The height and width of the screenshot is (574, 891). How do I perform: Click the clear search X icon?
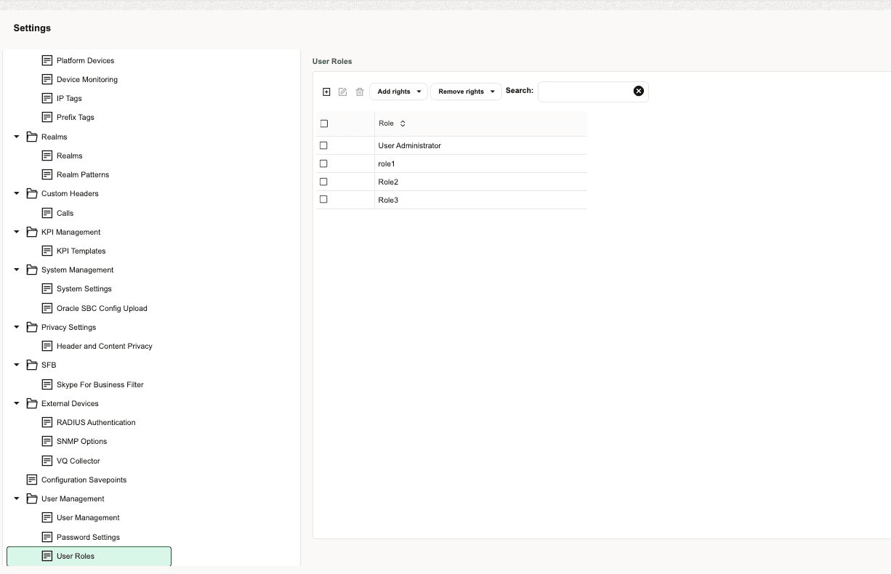click(x=638, y=90)
